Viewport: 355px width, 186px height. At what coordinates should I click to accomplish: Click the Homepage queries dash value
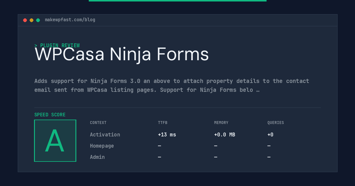pos(269,146)
